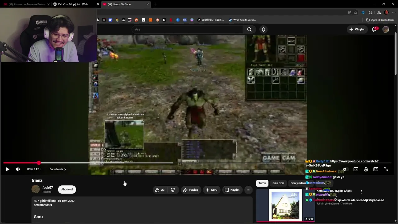Open the DuckDuckGo bookmark
The width and height of the screenshot is (398, 224).
157,20
